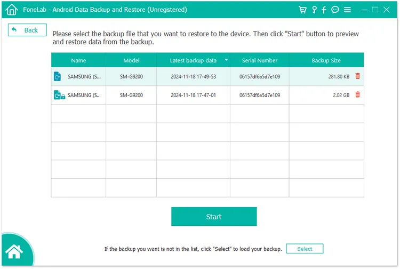Minimize the FoneLab window
This screenshot has height=269, width=400.
click(x=365, y=10)
